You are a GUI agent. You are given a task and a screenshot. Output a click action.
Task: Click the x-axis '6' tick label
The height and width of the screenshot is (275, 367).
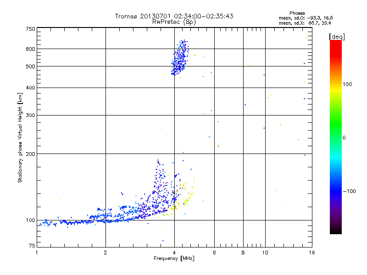214,253
